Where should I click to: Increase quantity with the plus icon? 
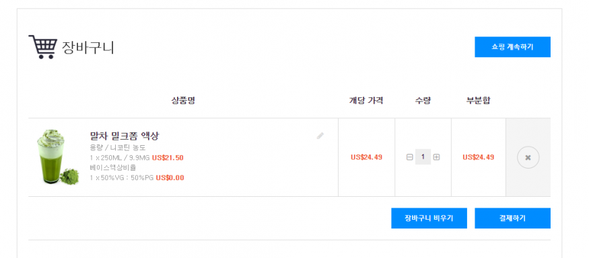pos(436,157)
